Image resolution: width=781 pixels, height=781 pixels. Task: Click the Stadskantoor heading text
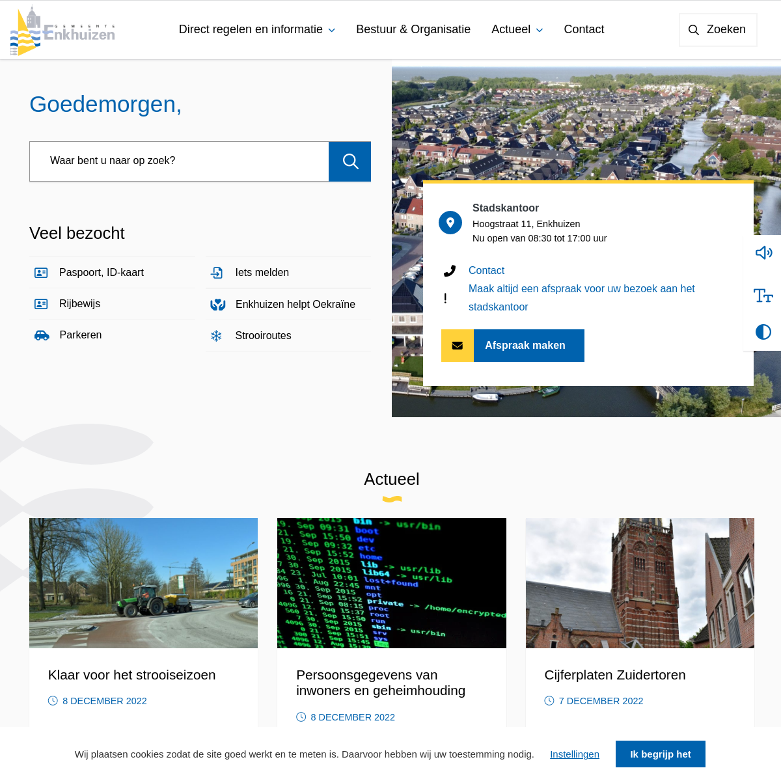point(506,208)
